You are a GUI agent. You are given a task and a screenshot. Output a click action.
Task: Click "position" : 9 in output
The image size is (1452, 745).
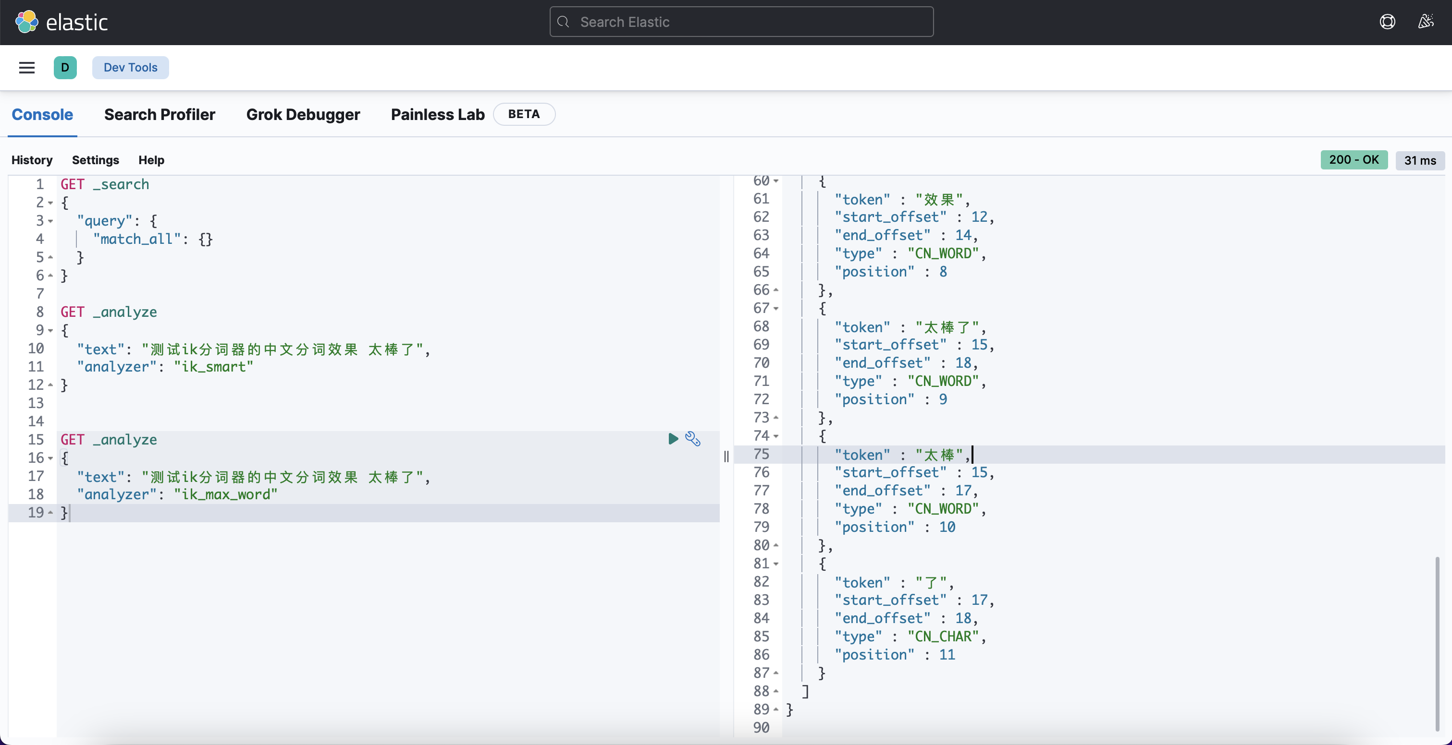coord(891,400)
